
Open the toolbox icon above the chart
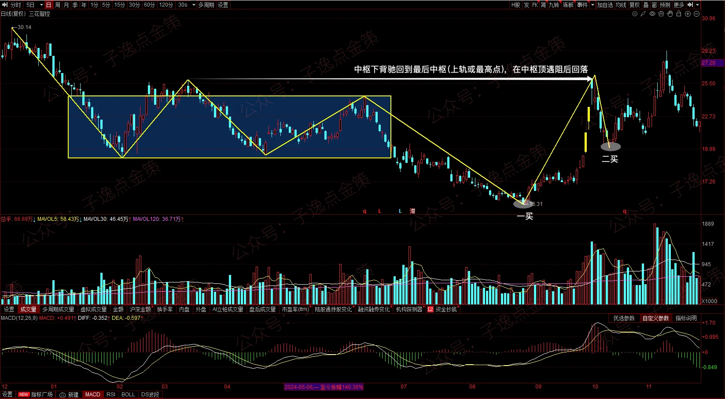[x=661, y=14]
